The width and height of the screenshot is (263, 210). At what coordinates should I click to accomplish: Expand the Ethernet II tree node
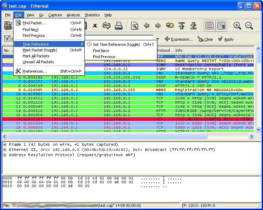pos(5,150)
